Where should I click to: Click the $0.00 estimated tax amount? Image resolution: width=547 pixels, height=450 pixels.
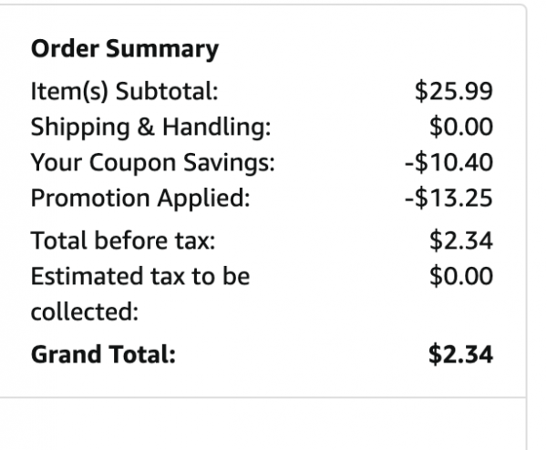click(x=461, y=276)
